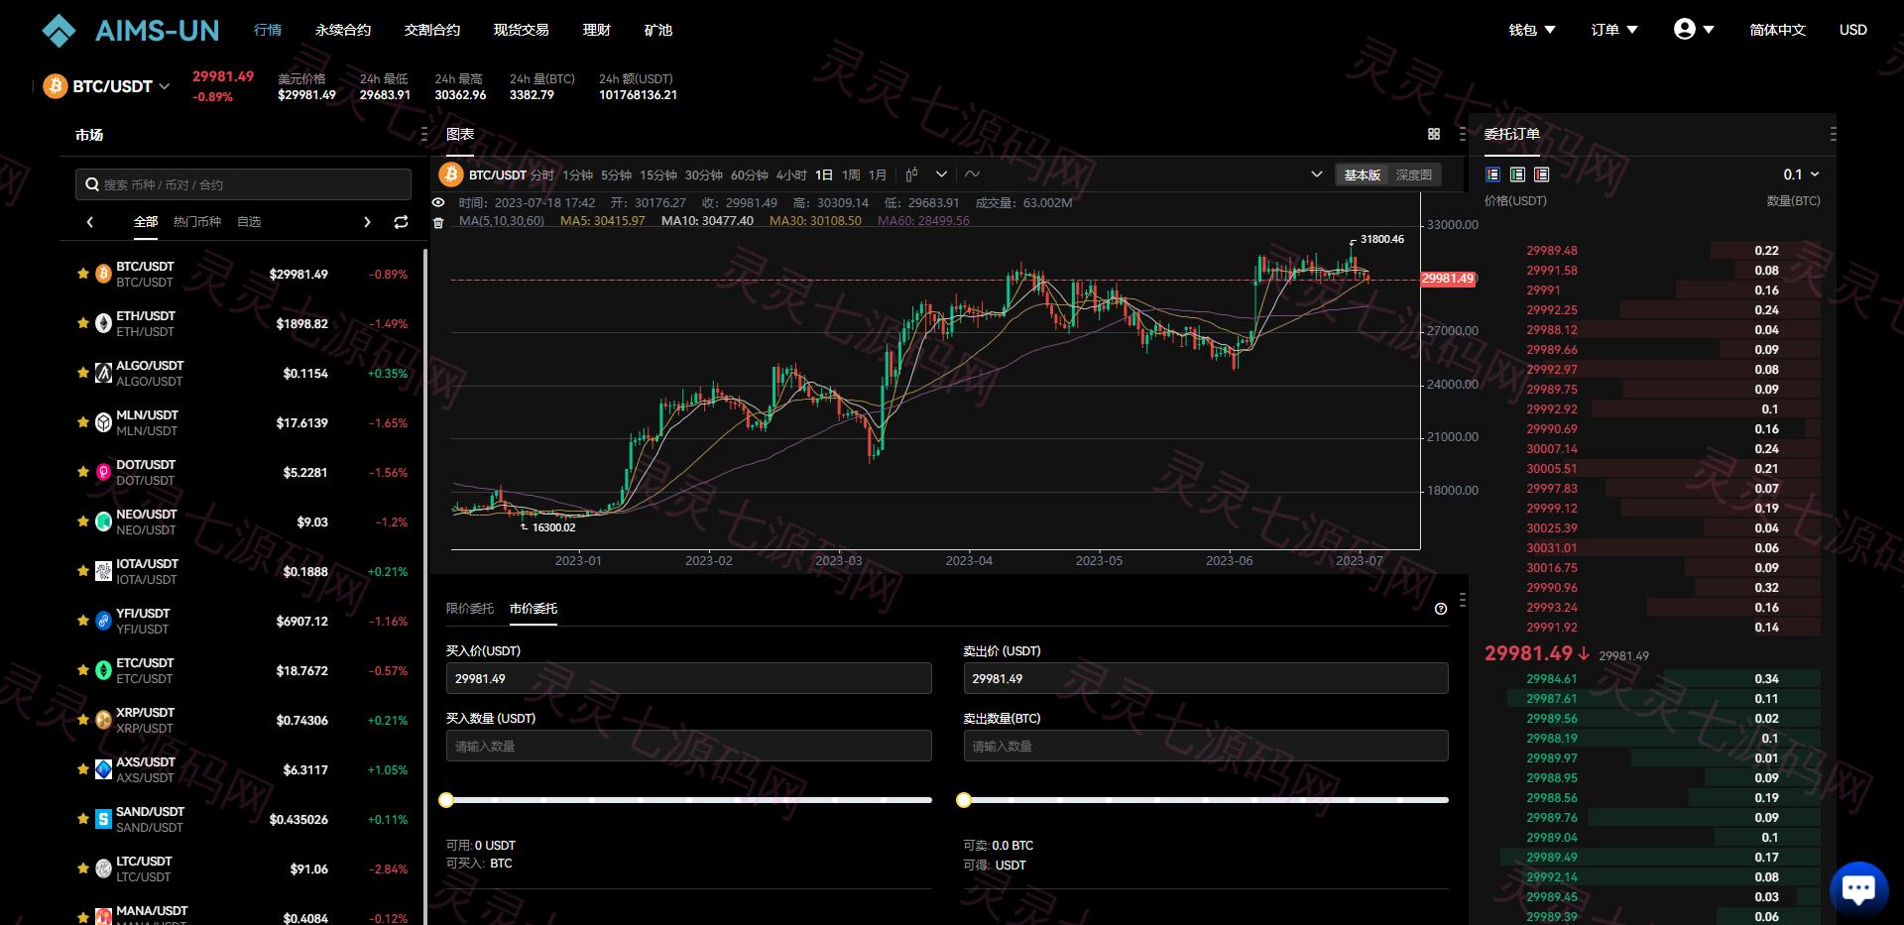Open 现货交易 spot trading menu
Viewport: 1904px width, 925px height.
(522, 30)
